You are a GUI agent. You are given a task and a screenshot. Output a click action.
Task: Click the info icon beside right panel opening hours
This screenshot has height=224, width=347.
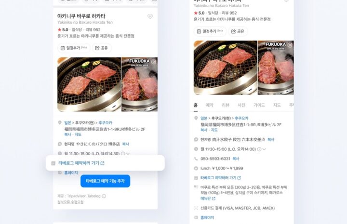tap(259, 149)
